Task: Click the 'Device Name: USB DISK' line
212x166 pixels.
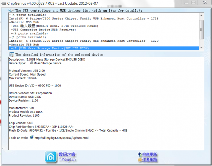Action: pos(25,97)
